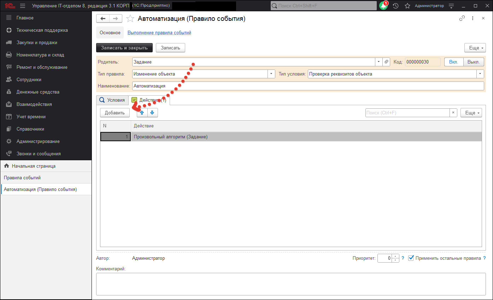The image size is (493, 300).
Task: Navigate back with left arrow
Action: (x=103, y=19)
